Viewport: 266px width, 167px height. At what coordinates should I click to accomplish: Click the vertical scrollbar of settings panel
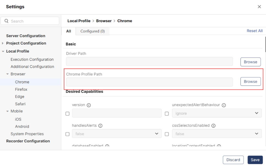click(x=265, y=44)
